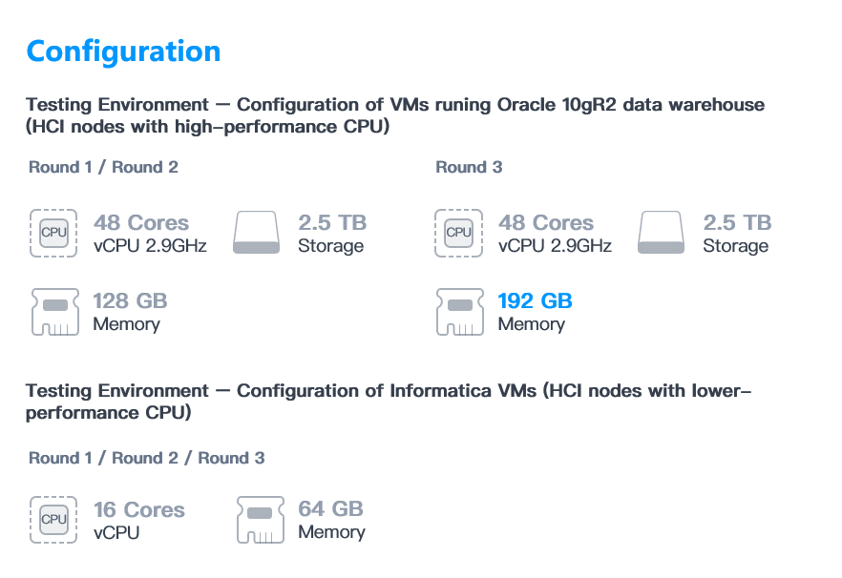
Task: Click the Configuration heading
Action: (123, 52)
